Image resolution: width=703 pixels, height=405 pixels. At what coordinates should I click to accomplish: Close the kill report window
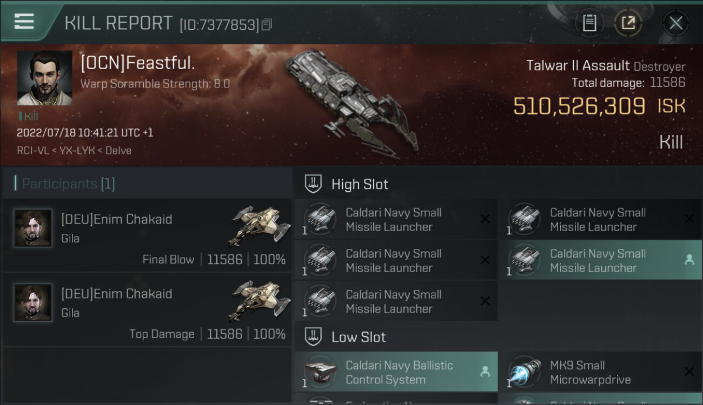tap(675, 23)
